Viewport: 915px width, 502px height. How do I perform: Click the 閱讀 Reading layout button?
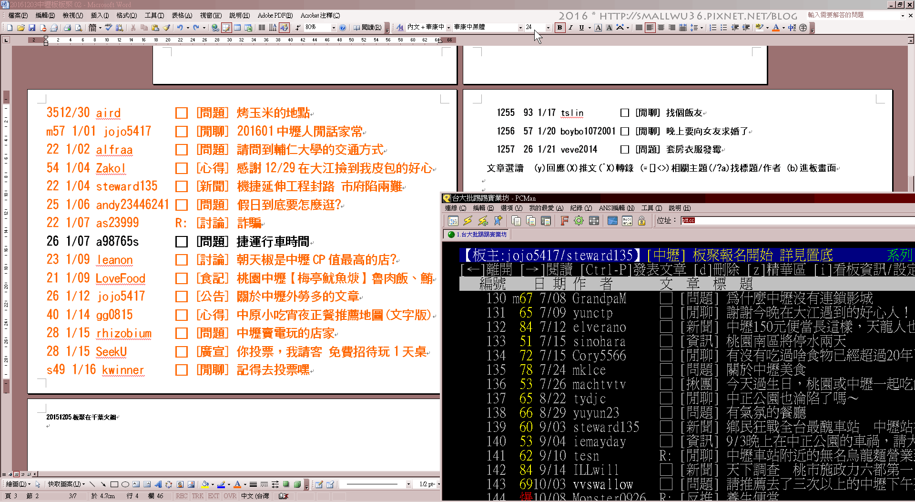pyautogui.click(x=367, y=28)
